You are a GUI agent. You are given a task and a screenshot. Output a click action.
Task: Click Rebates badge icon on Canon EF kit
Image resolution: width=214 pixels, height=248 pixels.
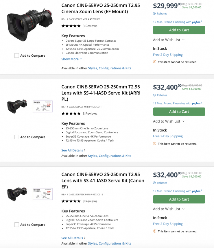(154, 183)
